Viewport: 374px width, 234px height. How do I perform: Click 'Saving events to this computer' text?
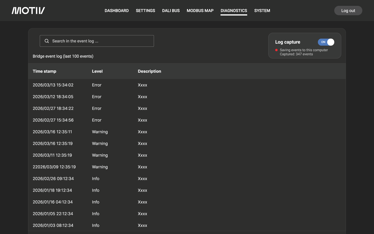point(304,50)
